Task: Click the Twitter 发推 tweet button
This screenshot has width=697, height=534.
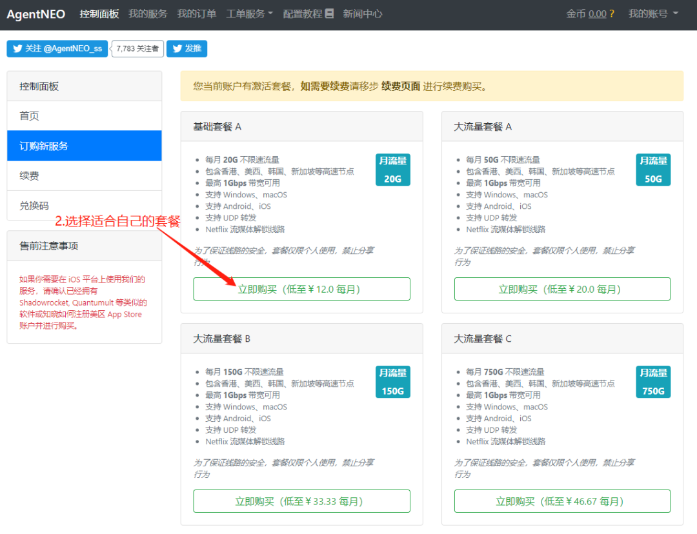Action: pos(187,49)
